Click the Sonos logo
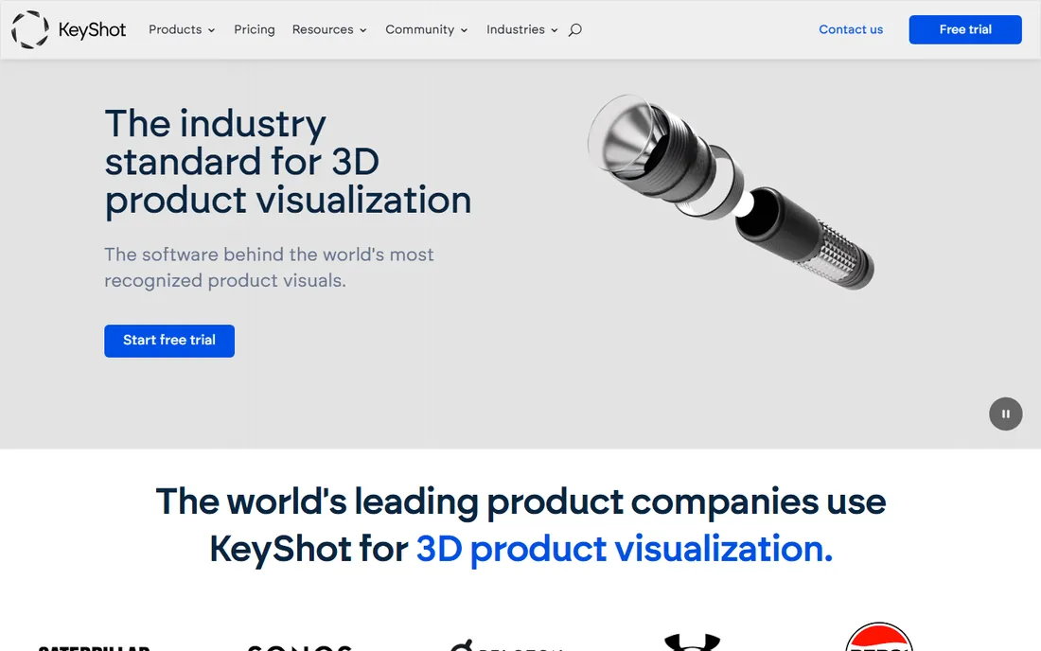 299,647
